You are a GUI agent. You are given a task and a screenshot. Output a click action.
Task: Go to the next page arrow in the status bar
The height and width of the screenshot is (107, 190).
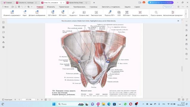38,100
